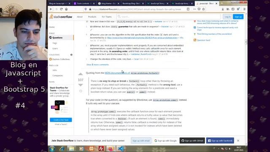
Task: Open Users in left sidebar
Action: pos(55,49)
